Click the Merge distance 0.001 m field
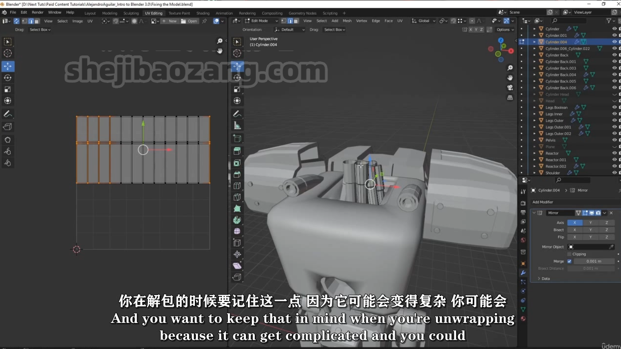The image size is (621, 349). (594, 261)
